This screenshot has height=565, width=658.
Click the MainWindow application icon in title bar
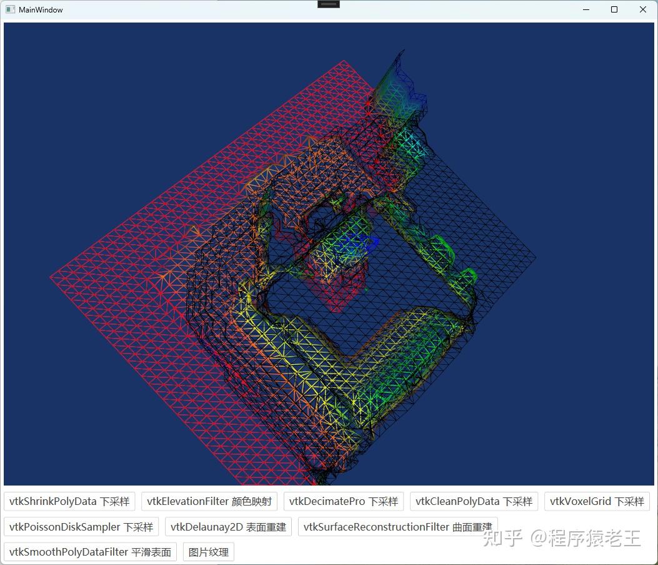point(10,9)
